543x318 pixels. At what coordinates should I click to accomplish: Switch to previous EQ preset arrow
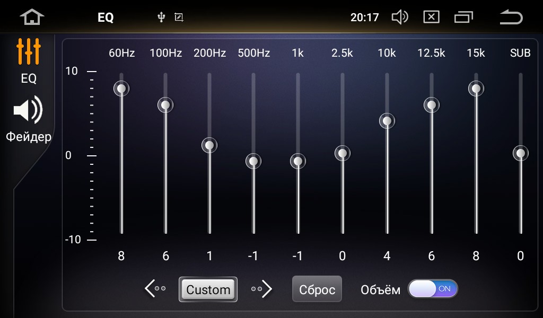(x=155, y=289)
